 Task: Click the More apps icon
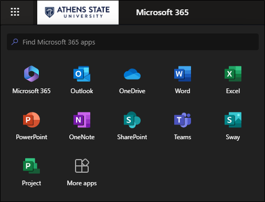[x=82, y=166]
